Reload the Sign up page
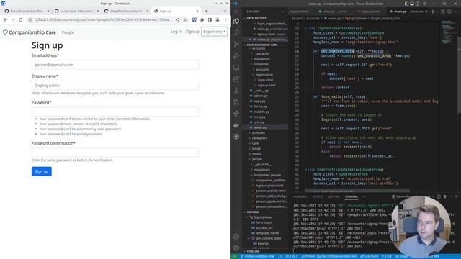Screen dimensions: 461x259 [x=21, y=19]
